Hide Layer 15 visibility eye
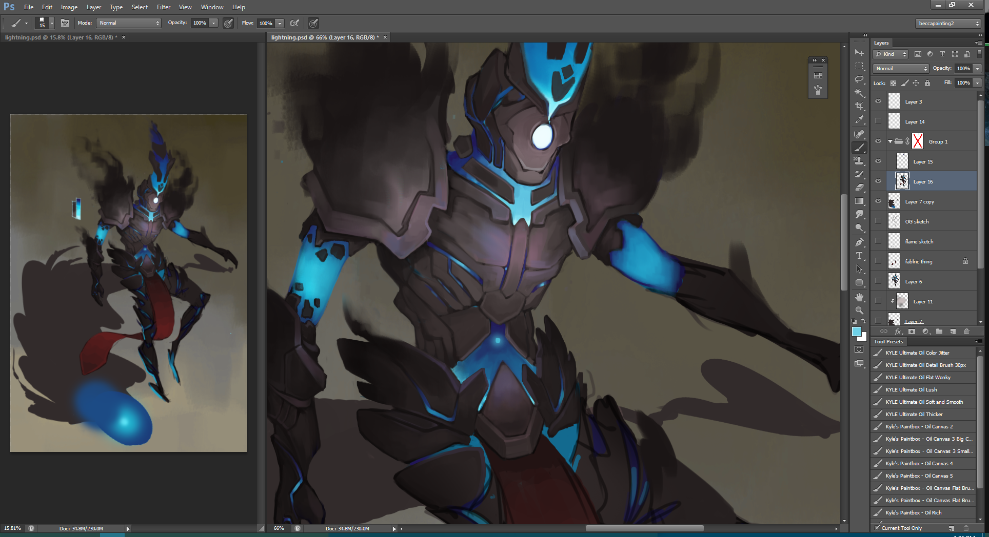Viewport: 989px width, 537px height. point(878,161)
